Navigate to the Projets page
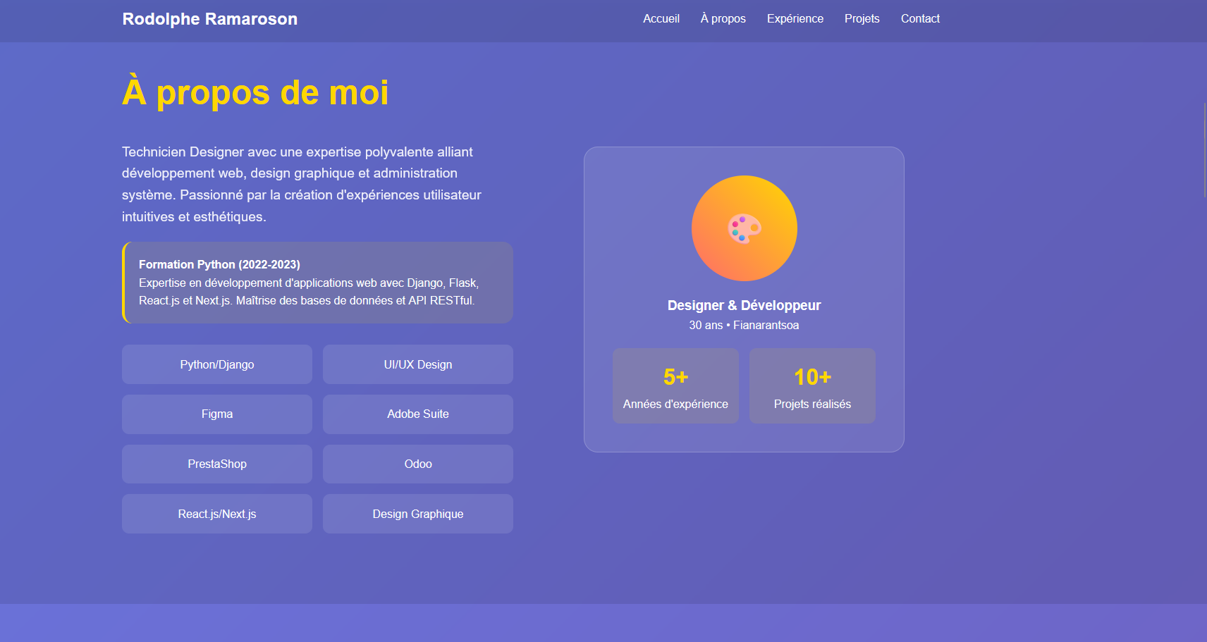Viewport: 1207px width, 642px height. tap(862, 19)
